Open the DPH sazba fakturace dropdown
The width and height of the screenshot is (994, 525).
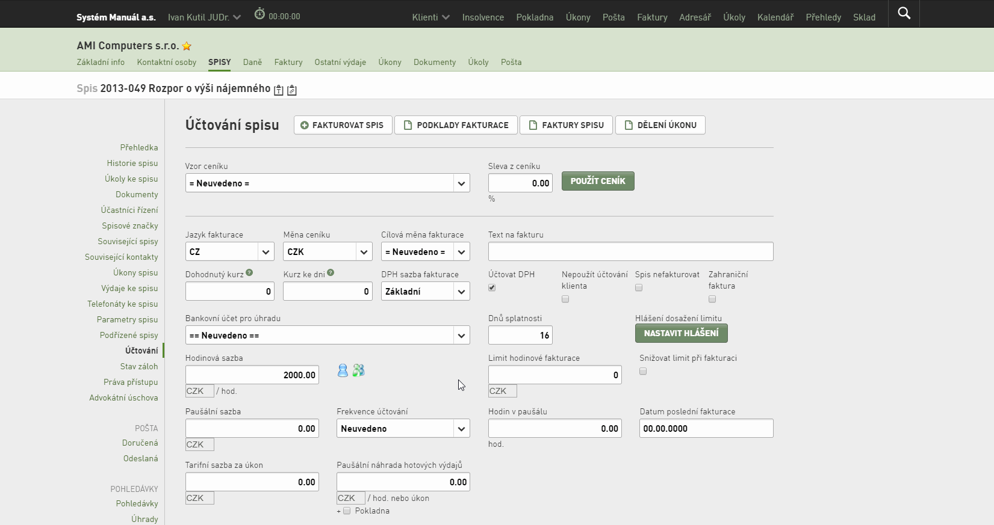coord(426,291)
